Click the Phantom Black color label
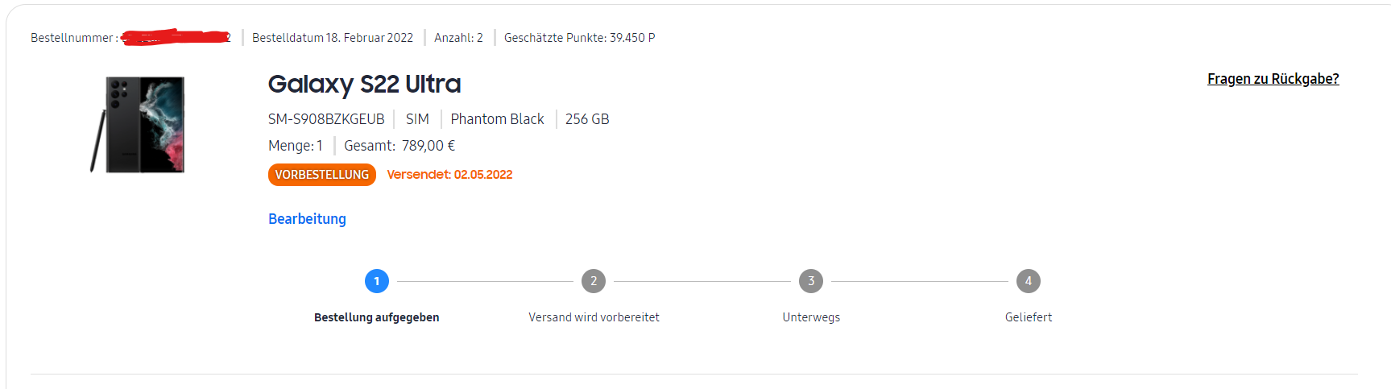The width and height of the screenshot is (1391, 389). pyautogui.click(x=497, y=119)
